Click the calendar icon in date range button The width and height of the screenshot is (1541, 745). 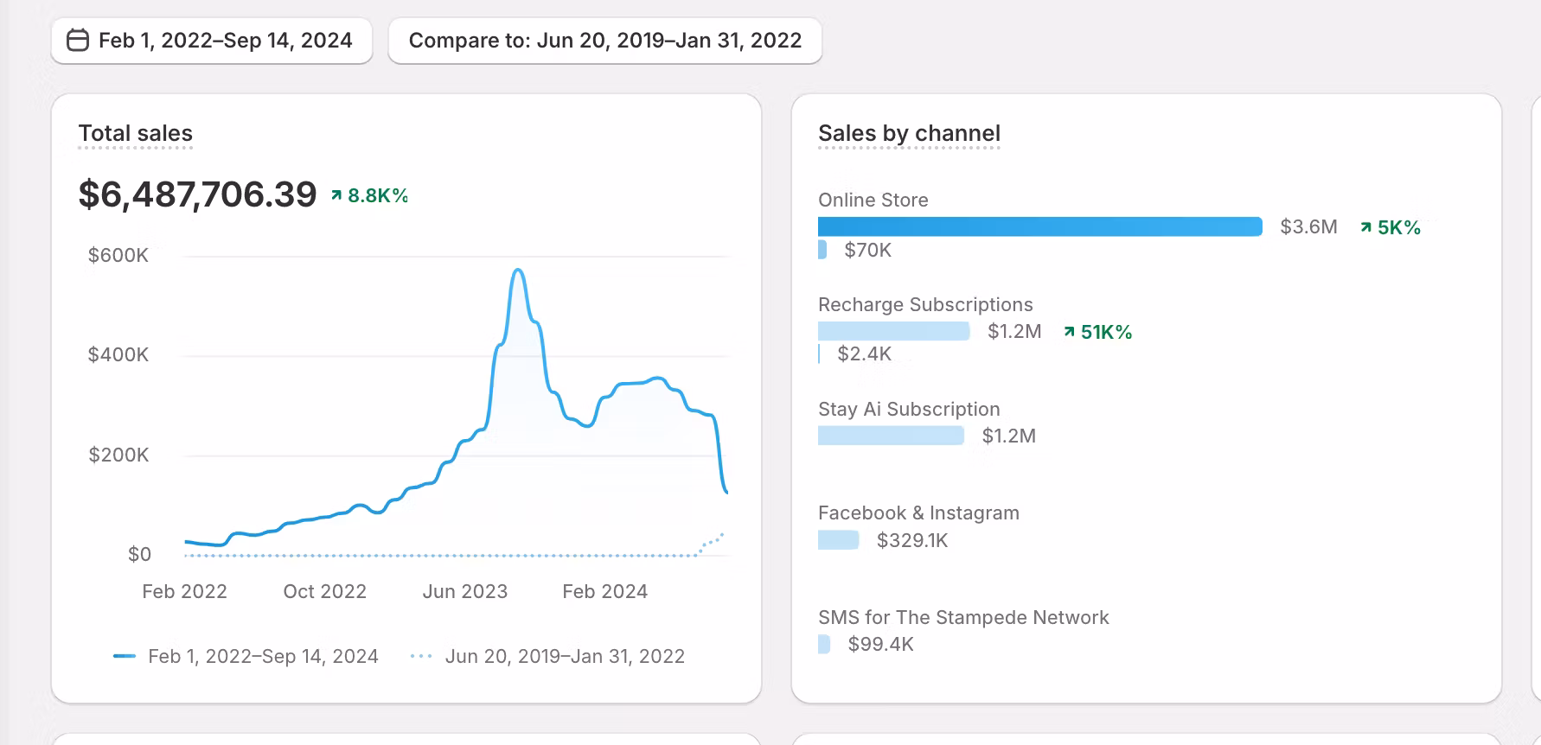click(78, 41)
